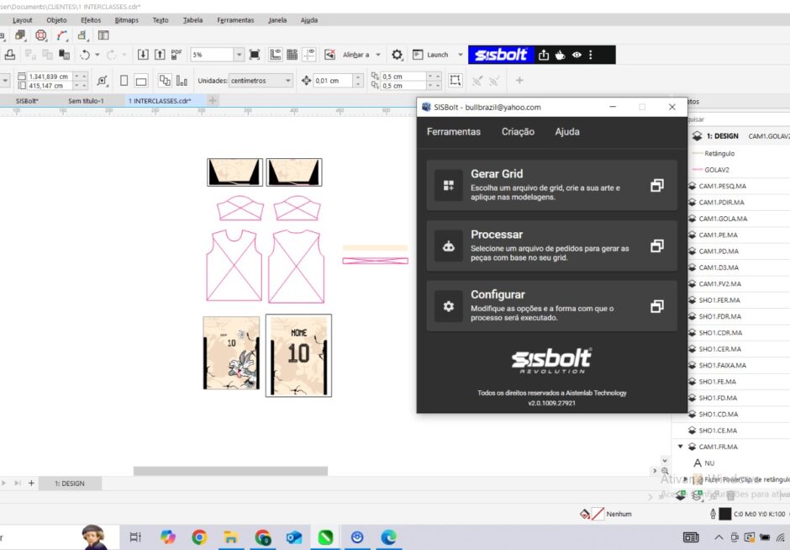Click the Processar card
The image size is (790, 550).
click(551, 246)
